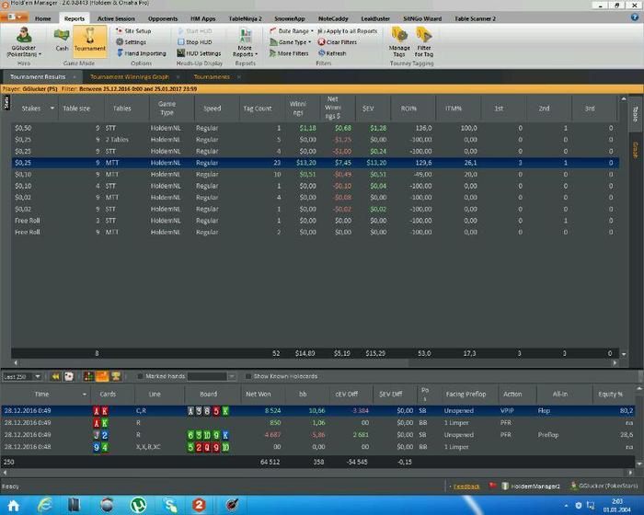644x515 pixels.
Task: Click HoldemManager2 database status item
Action: (x=531, y=486)
